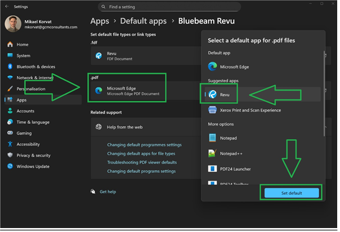340x232 pixels.
Task: Click the app list scrollbar in the dialog
Action: point(324,93)
